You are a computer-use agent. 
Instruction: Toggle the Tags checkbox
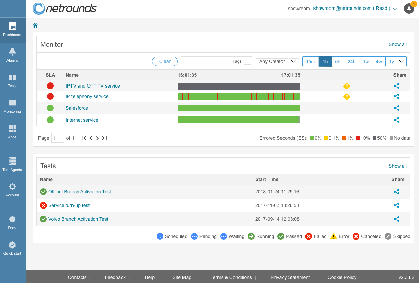coord(247,61)
